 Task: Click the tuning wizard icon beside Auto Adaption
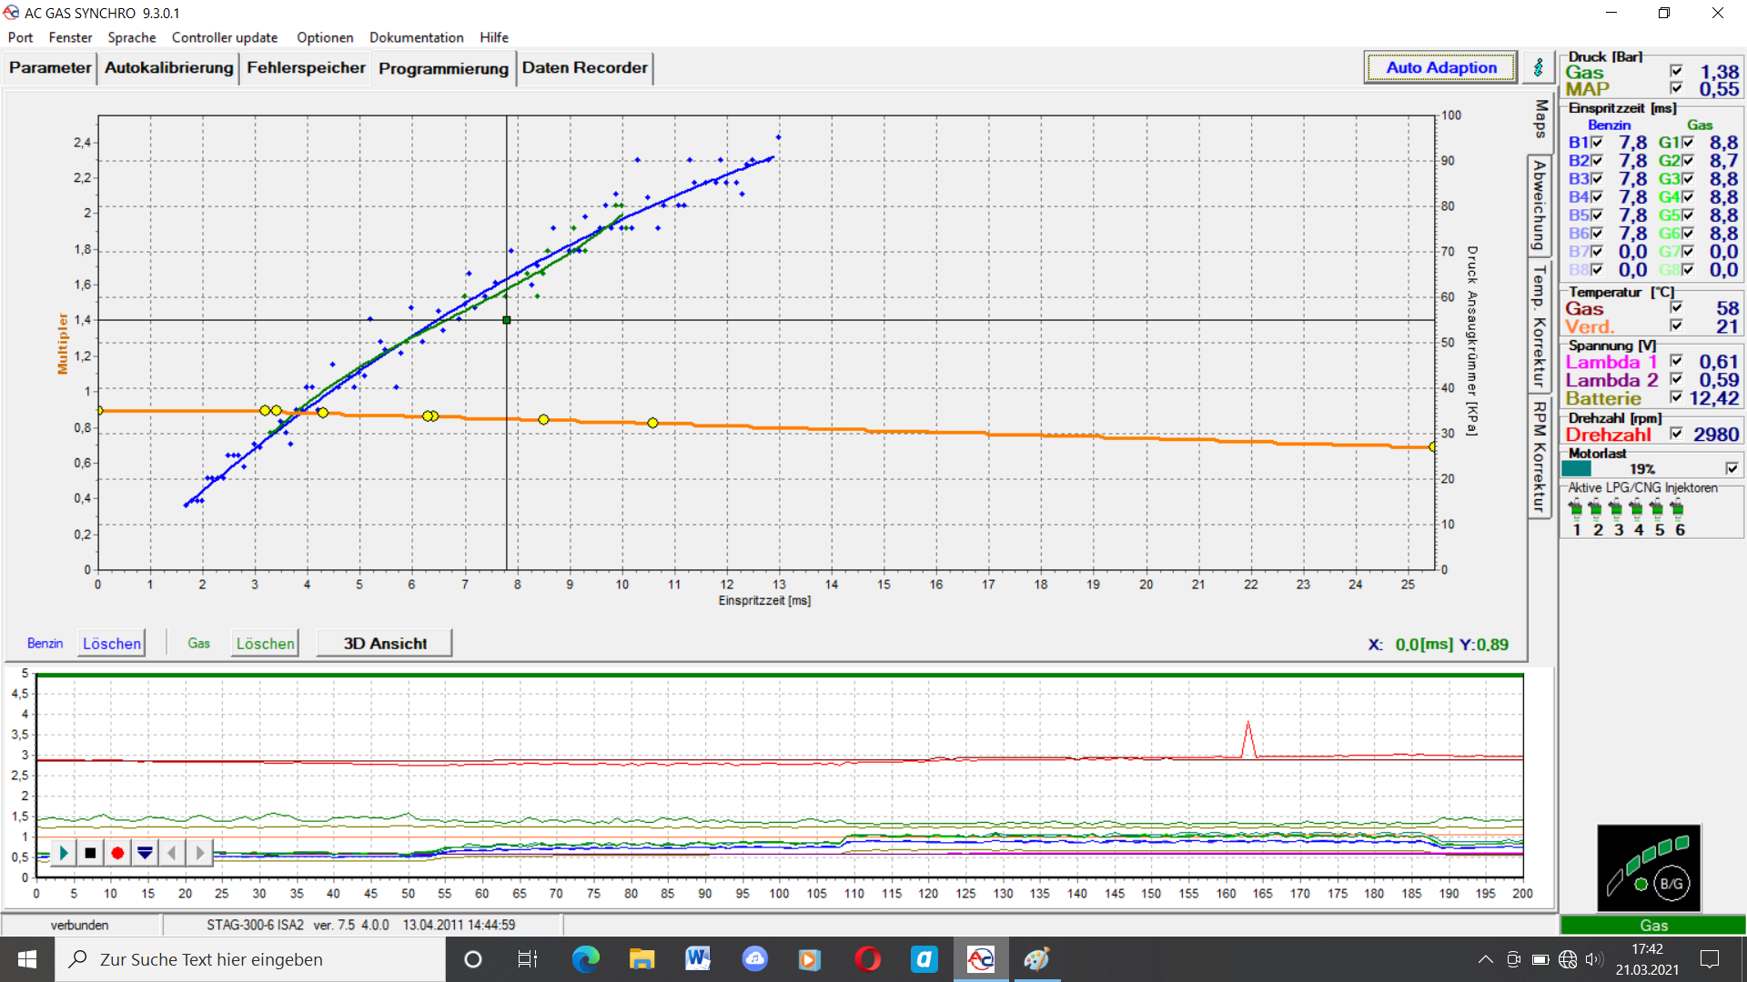pos(1539,67)
